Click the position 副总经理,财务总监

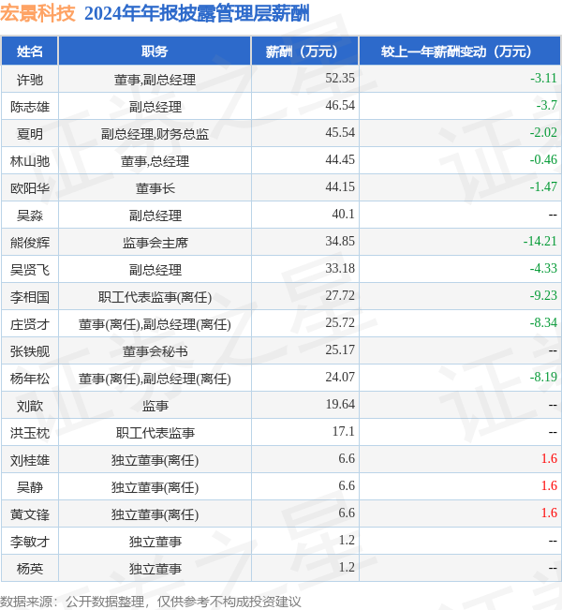(155, 134)
